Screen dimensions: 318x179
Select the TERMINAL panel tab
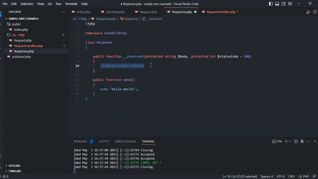148,141
